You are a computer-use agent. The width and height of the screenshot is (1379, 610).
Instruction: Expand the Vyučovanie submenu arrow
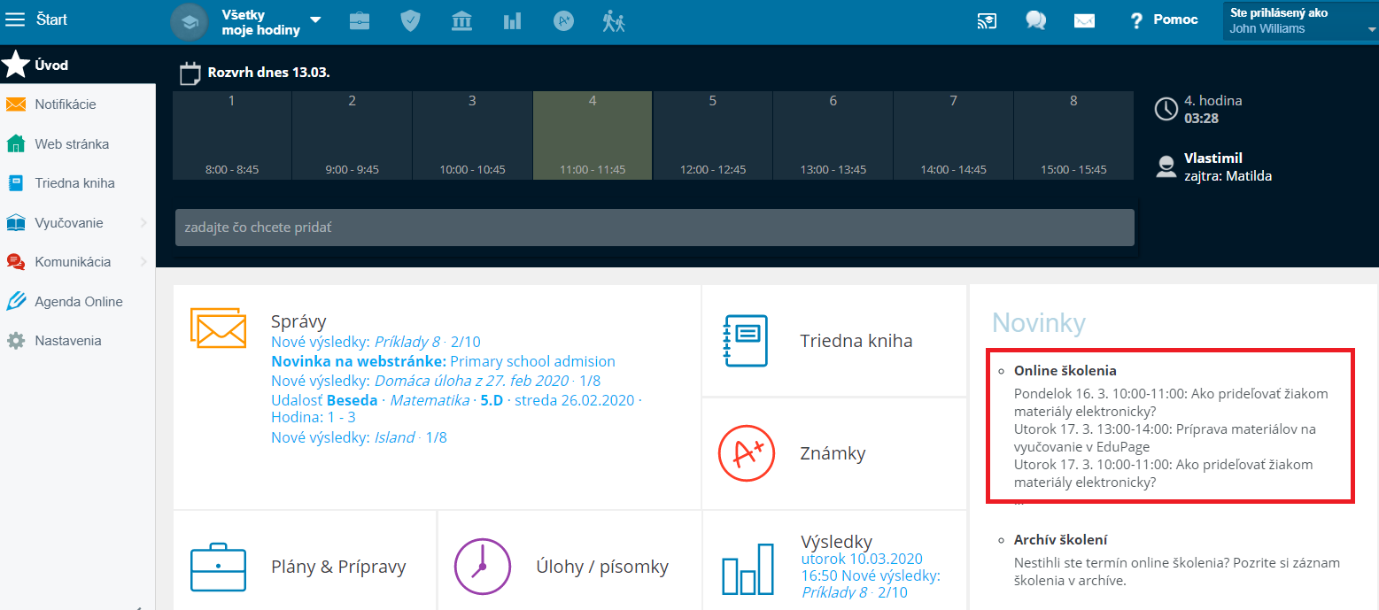coord(143,223)
